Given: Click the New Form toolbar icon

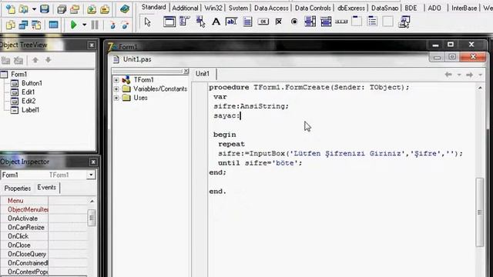Looking at the screenshot, I should (x=53, y=25).
